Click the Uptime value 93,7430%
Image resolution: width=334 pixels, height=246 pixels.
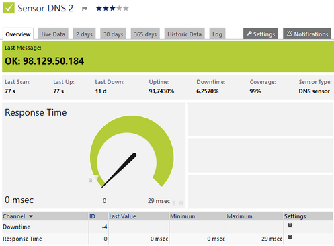click(x=161, y=91)
